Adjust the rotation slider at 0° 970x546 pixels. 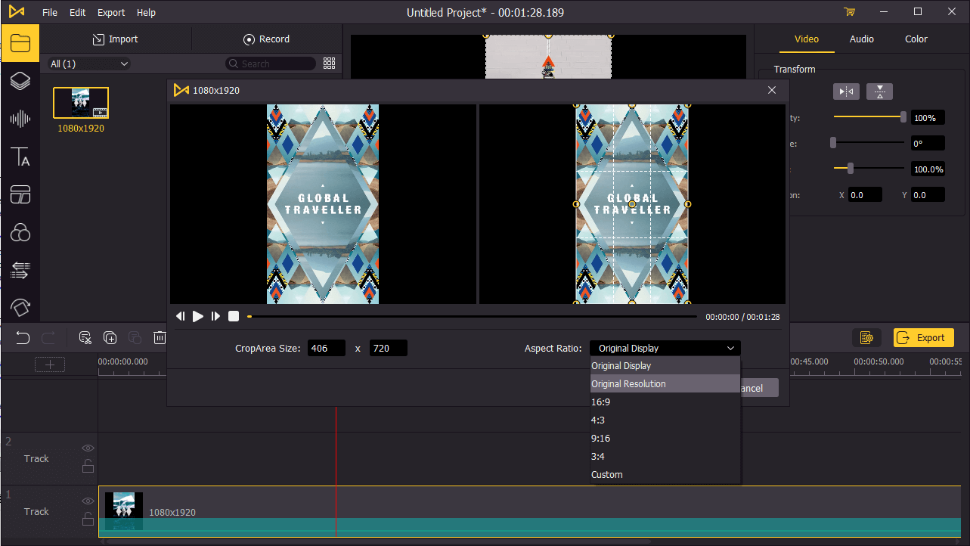pos(869,143)
